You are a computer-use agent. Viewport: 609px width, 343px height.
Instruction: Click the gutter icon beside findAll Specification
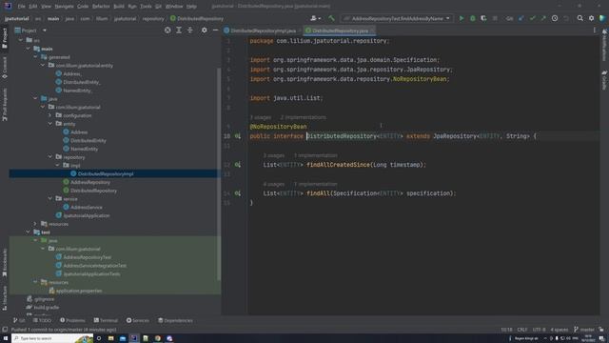pyautogui.click(x=237, y=193)
